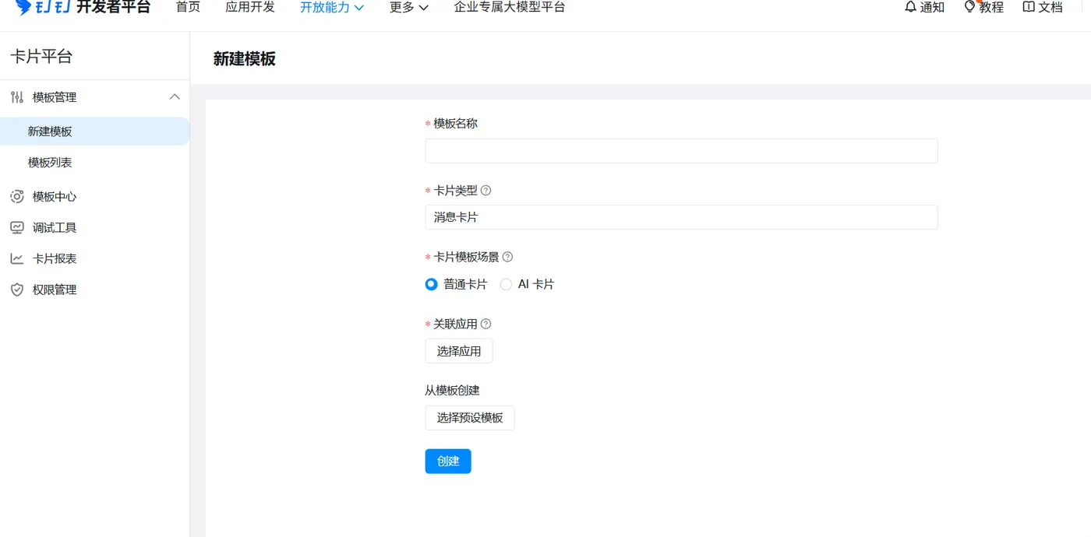
Task: Click help icon next to 卡片模板场景
Action: (x=508, y=257)
